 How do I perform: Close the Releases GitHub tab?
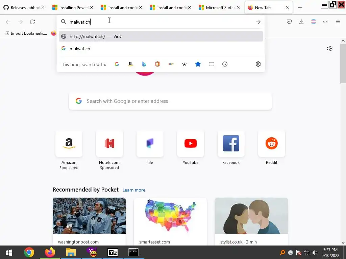click(x=43, y=7)
